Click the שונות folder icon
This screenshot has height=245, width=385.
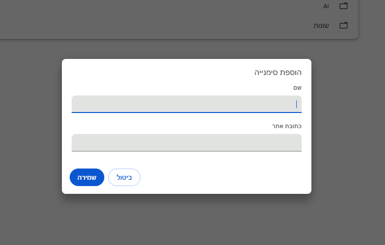pyautogui.click(x=344, y=25)
